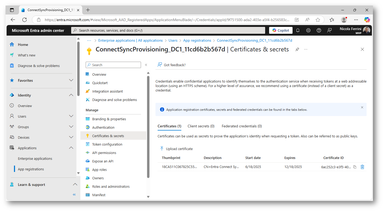Open tab actions menu
Image resolution: width=384 pixels, height=212 pixels.
pyautogui.click(x=12, y=10)
